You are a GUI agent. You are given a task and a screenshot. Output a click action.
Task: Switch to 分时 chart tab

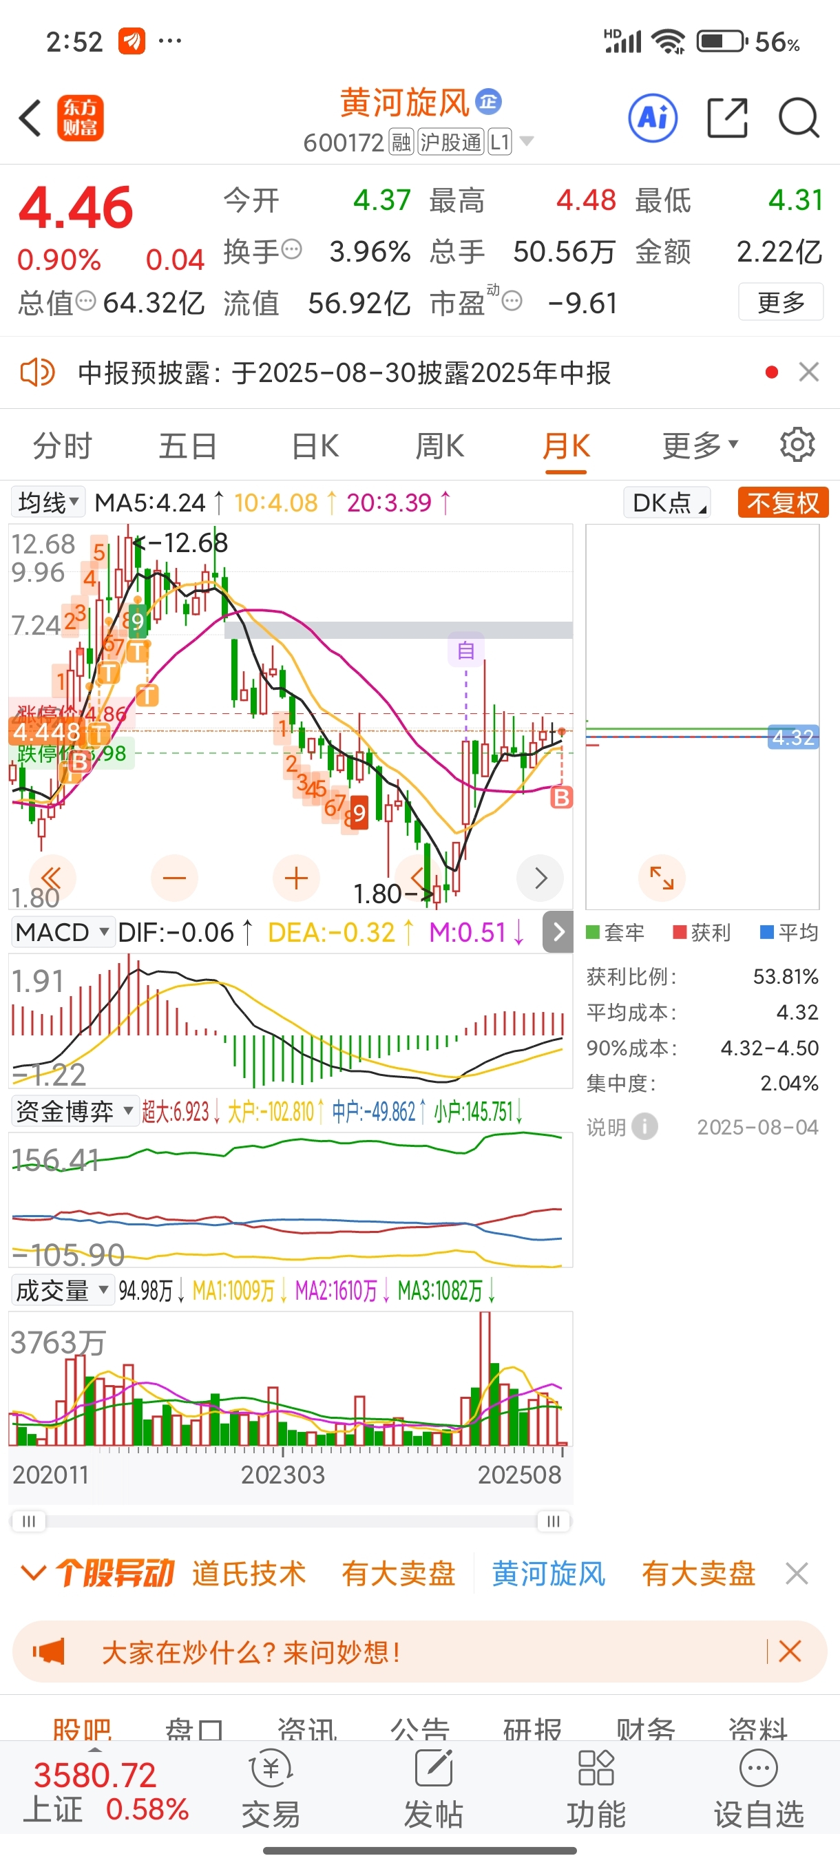tap(63, 445)
